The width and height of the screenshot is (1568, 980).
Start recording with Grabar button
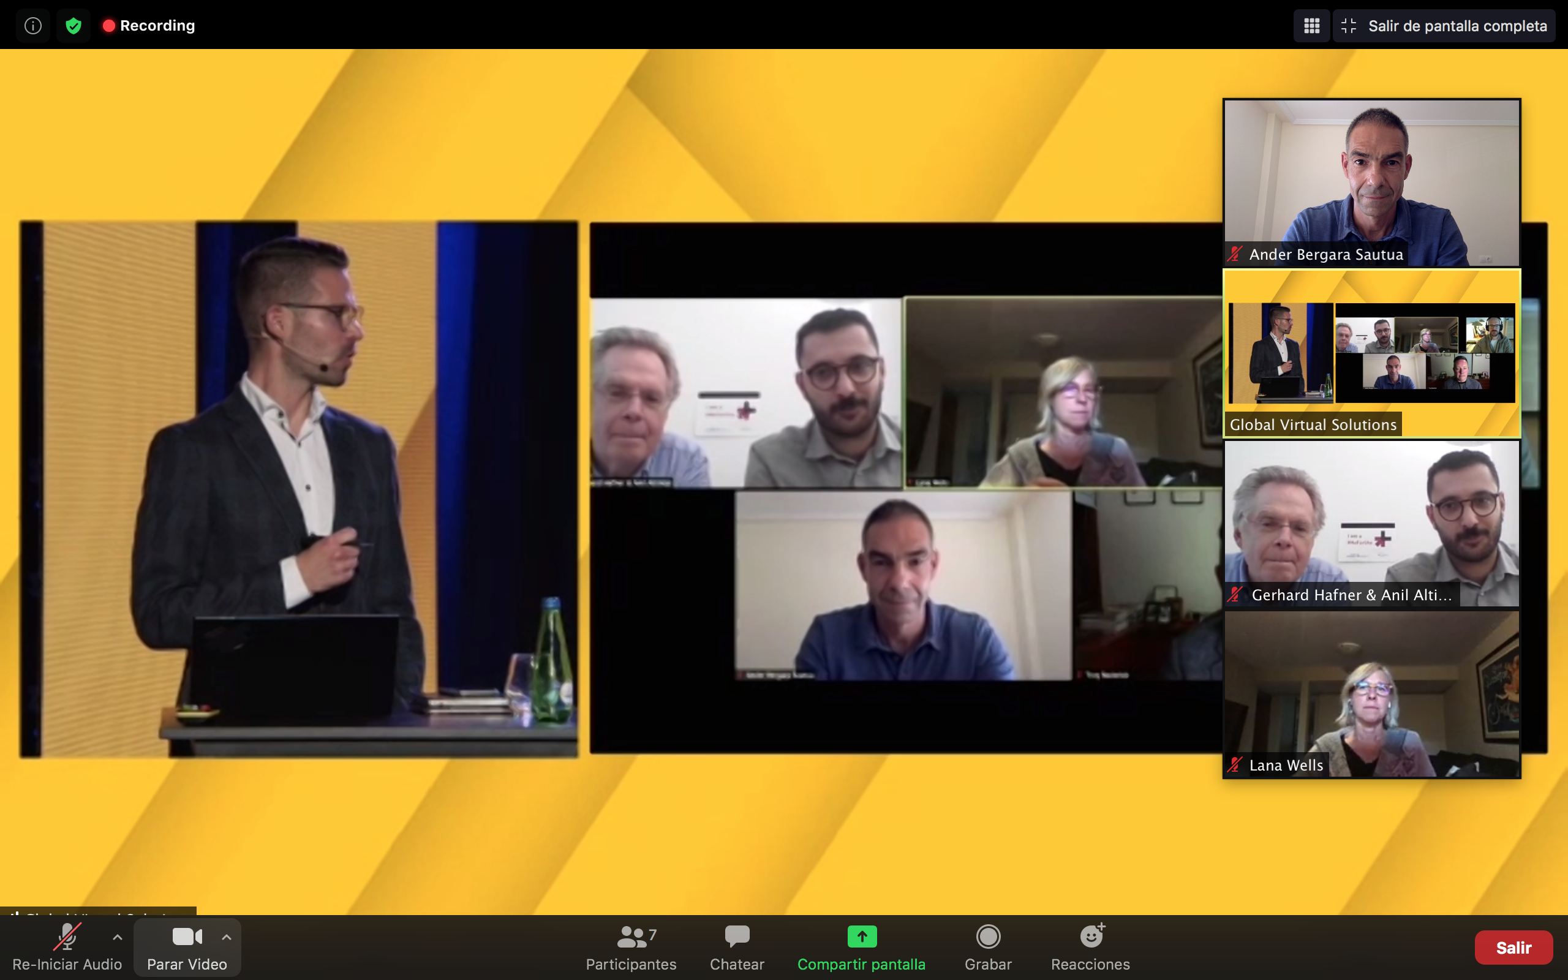click(988, 947)
